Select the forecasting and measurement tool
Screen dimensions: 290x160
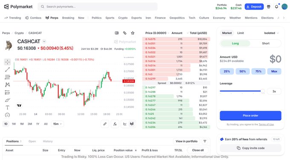(x=7, y=92)
